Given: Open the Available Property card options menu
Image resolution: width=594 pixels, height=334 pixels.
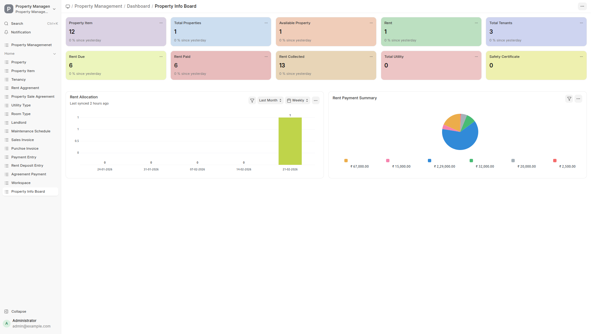Looking at the screenshot, I should pyautogui.click(x=371, y=23).
